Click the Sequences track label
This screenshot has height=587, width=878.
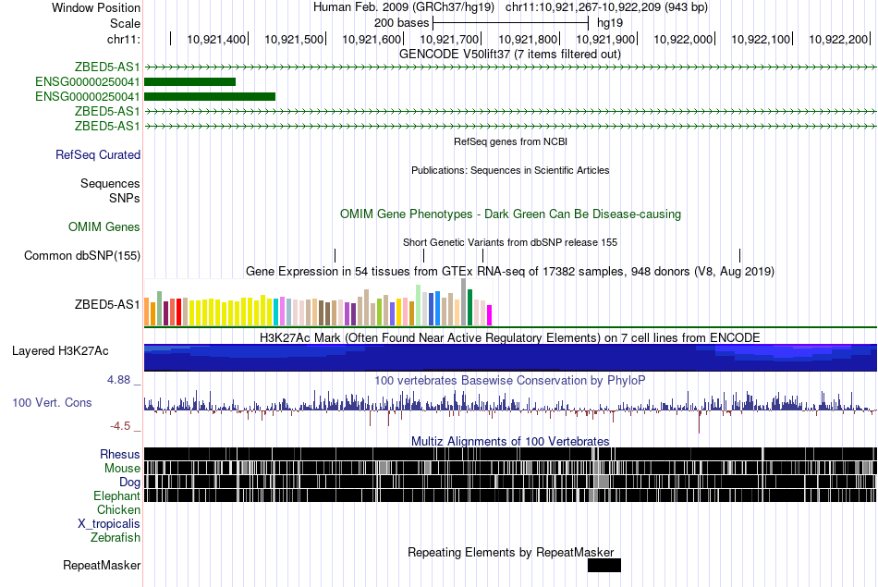coord(110,184)
